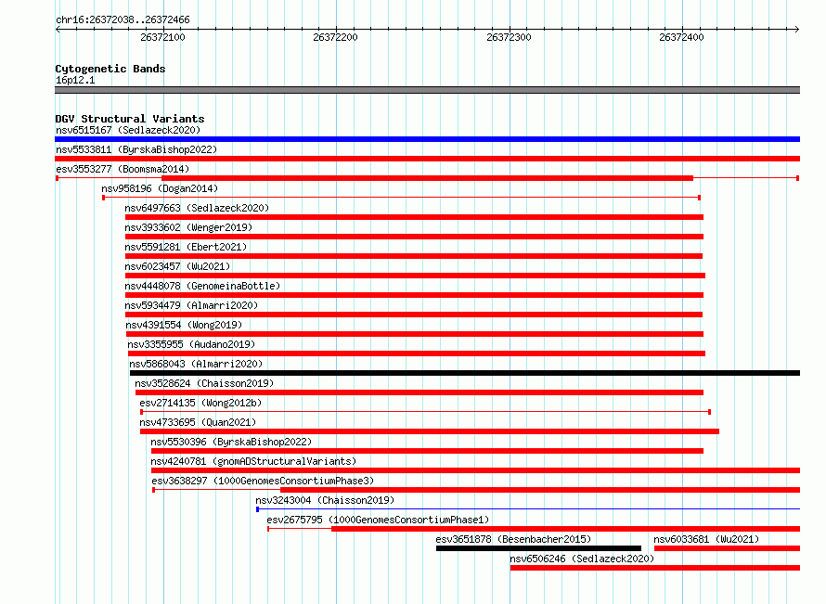Click the left arrow on the ruler
The image size is (826, 604).
click(58, 30)
